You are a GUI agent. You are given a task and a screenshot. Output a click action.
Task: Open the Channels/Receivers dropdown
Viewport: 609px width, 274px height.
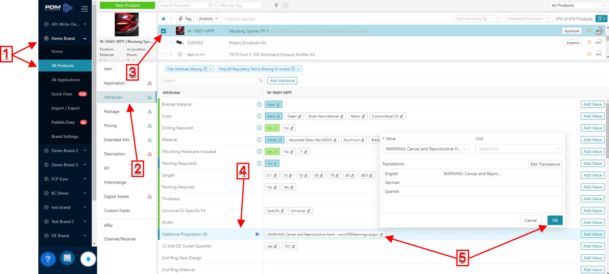coord(528,19)
